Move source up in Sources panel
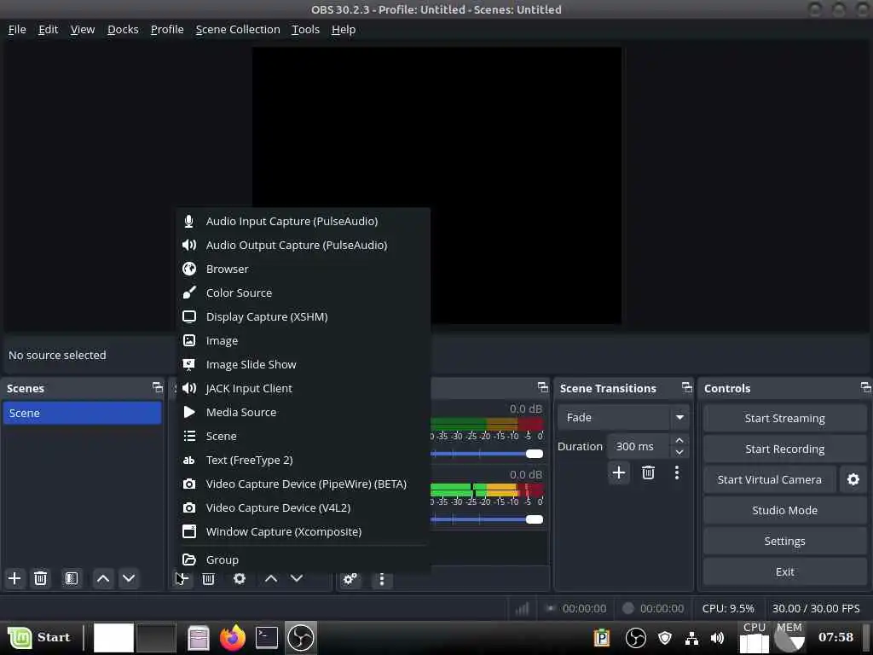Viewport: 873px width, 655px height. tap(271, 579)
